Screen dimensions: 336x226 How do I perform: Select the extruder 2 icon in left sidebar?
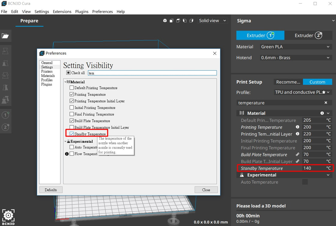[5, 127]
